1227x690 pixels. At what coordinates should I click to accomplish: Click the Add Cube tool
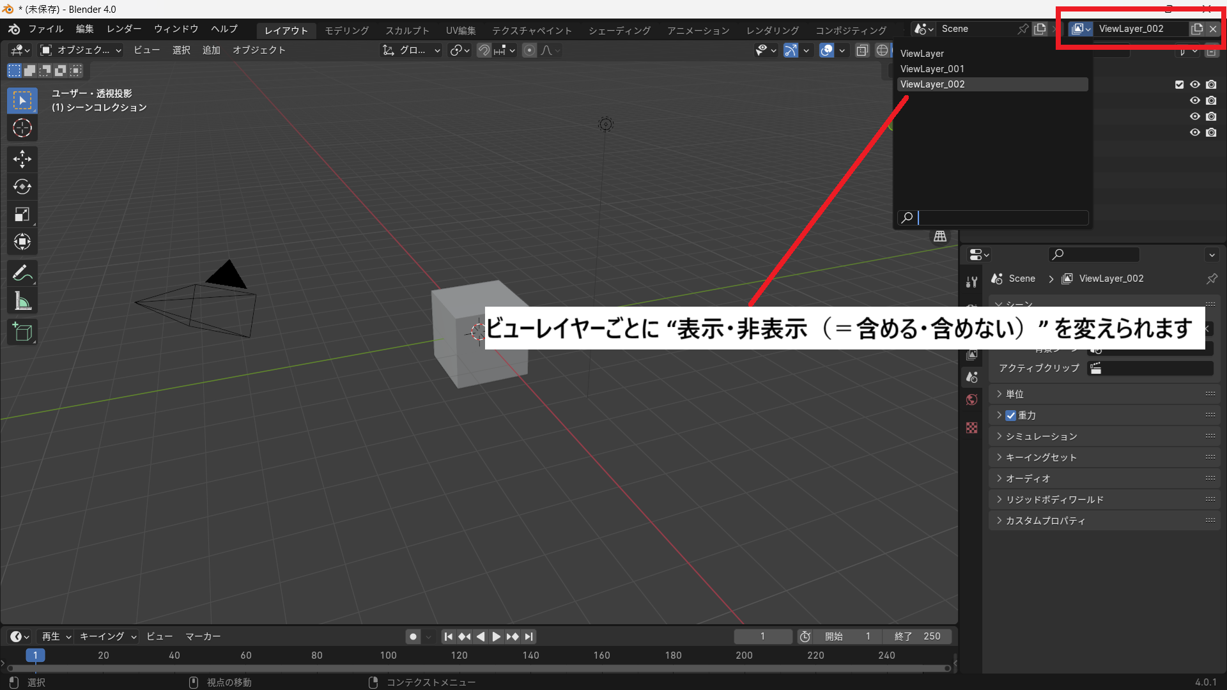coord(22,332)
